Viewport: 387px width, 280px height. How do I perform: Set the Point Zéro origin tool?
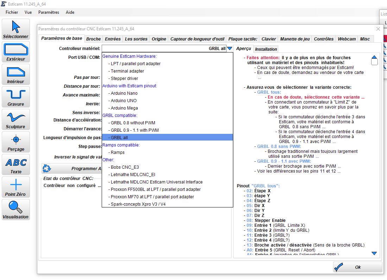tap(16, 187)
